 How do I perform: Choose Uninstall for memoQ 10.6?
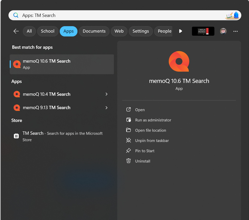point(143,161)
